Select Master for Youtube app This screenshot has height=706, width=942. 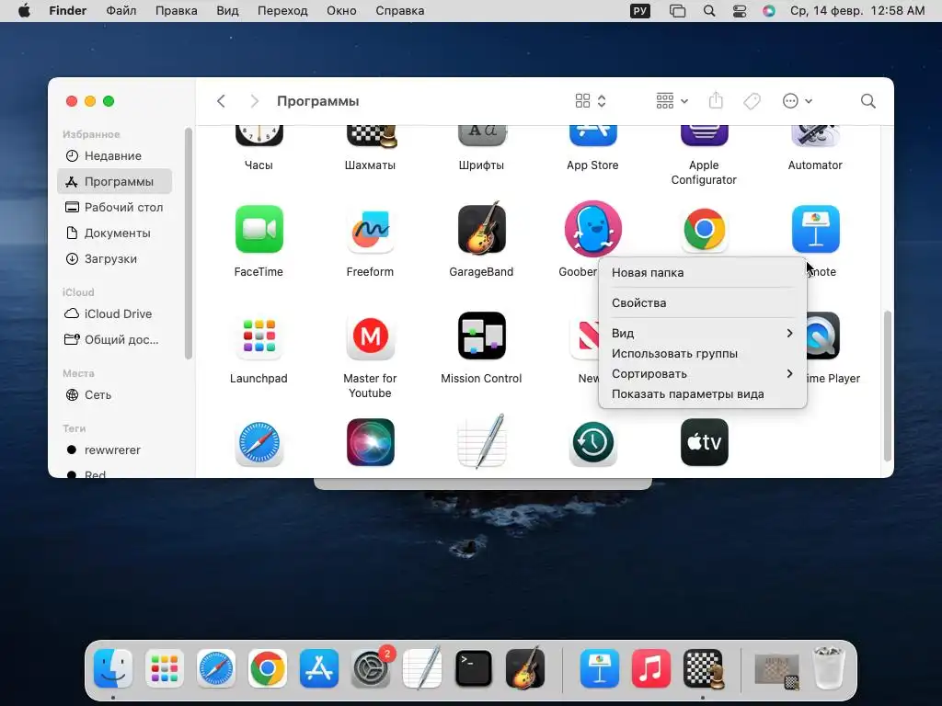(x=370, y=336)
